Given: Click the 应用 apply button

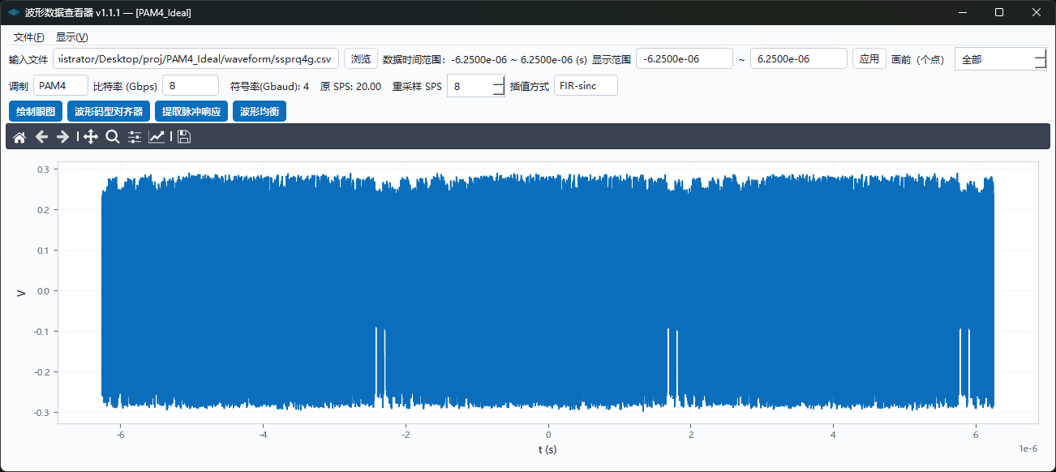Looking at the screenshot, I should 869,59.
